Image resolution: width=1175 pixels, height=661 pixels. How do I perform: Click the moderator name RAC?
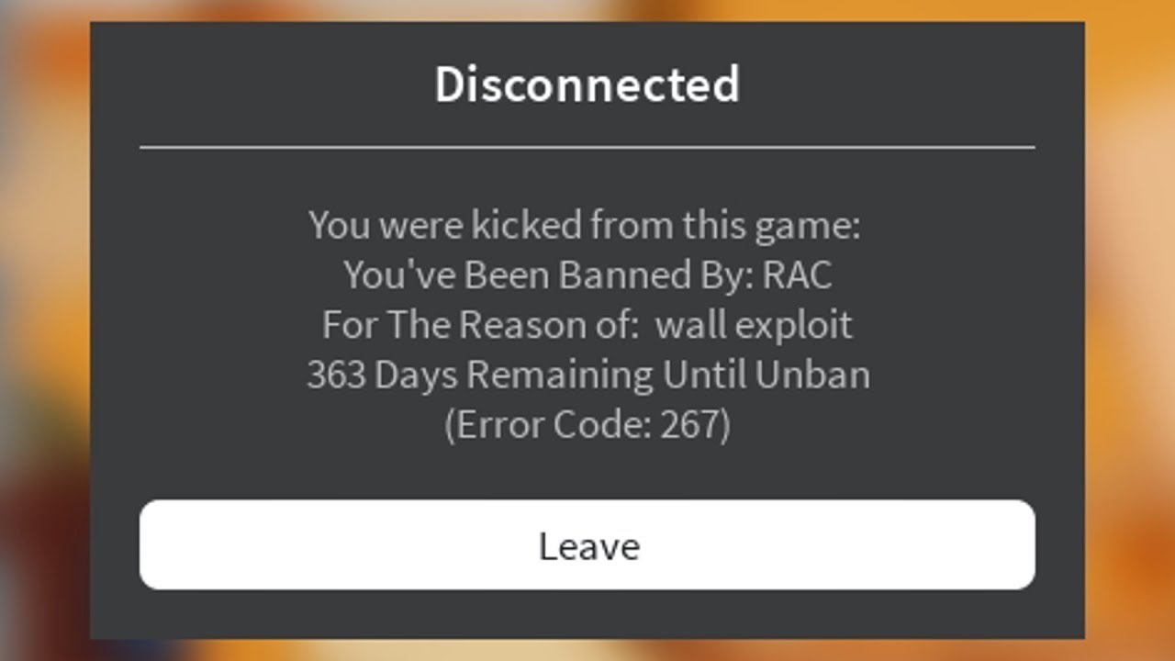point(798,275)
